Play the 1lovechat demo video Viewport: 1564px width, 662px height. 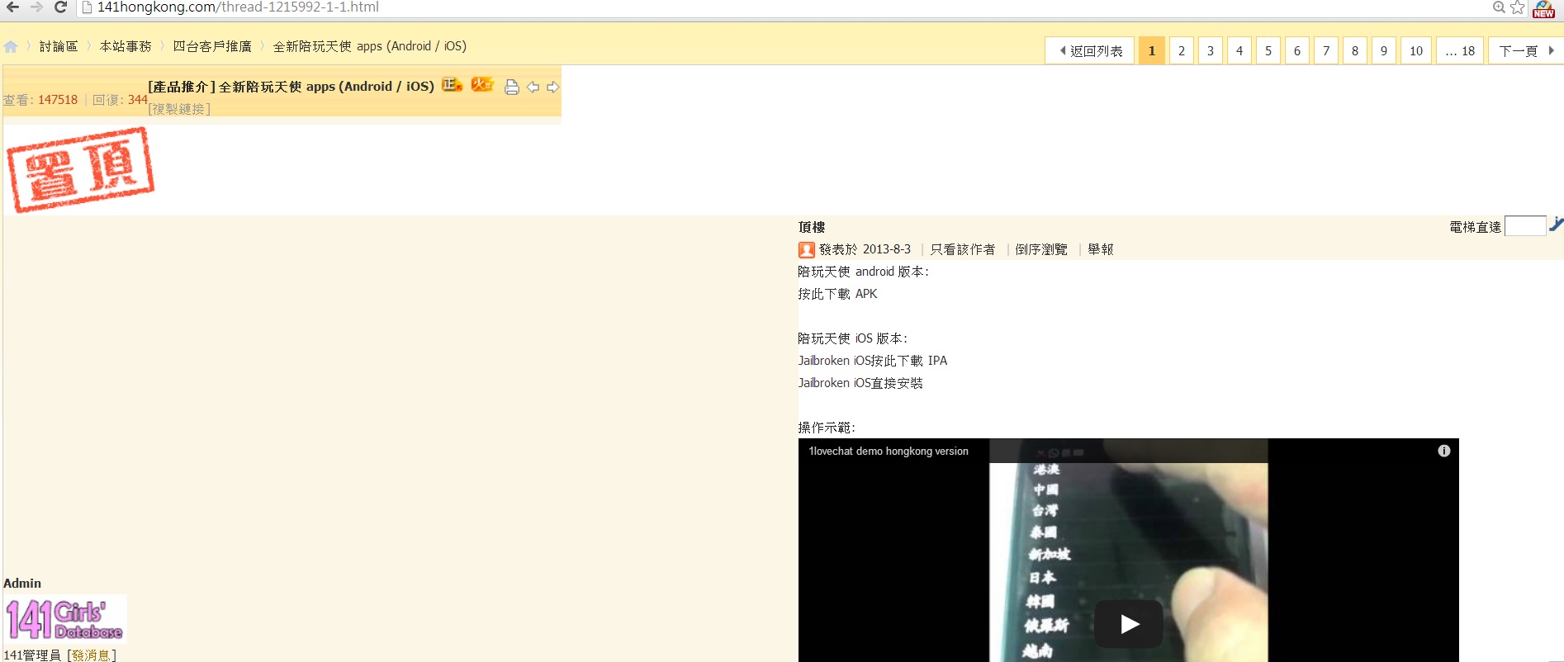pyautogui.click(x=1129, y=624)
